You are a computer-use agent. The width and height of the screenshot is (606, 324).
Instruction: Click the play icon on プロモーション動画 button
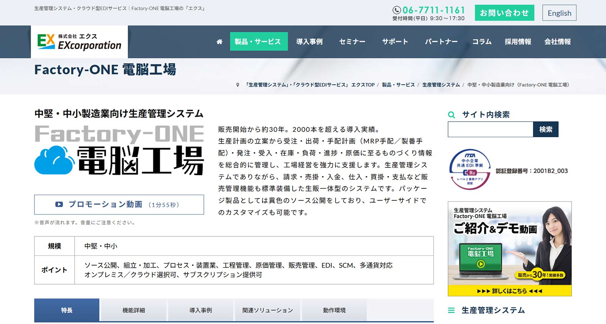pos(59,204)
